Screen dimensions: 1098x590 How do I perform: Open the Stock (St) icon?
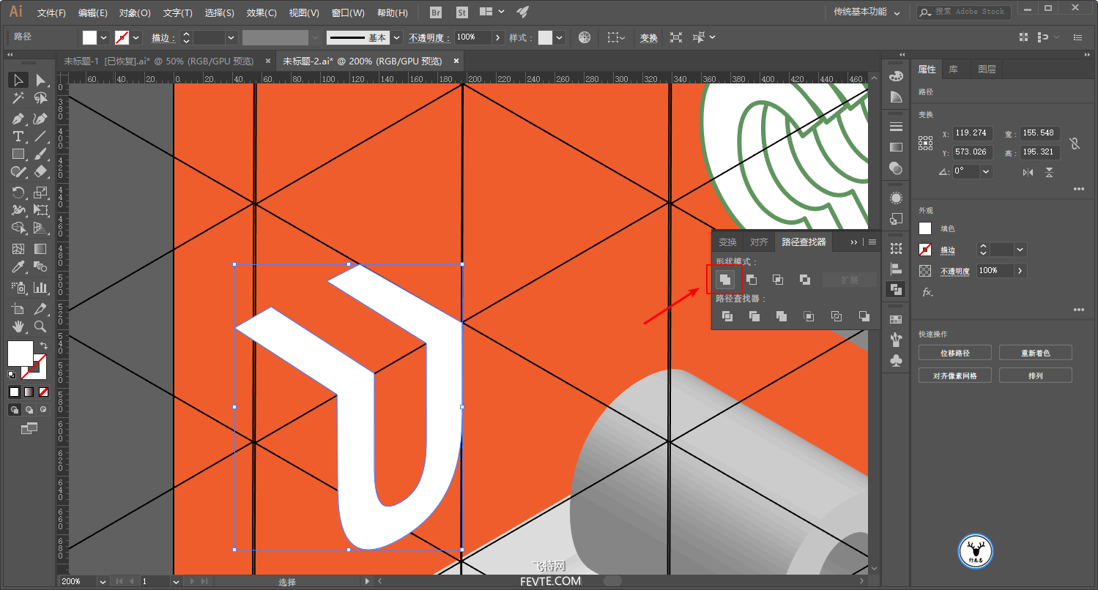pos(461,12)
